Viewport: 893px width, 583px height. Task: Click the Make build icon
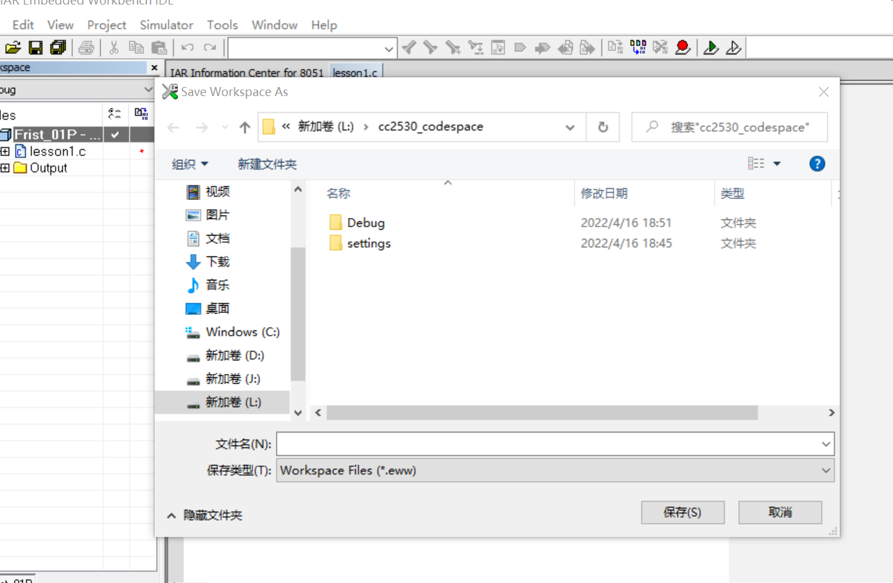[x=638, y=47]
